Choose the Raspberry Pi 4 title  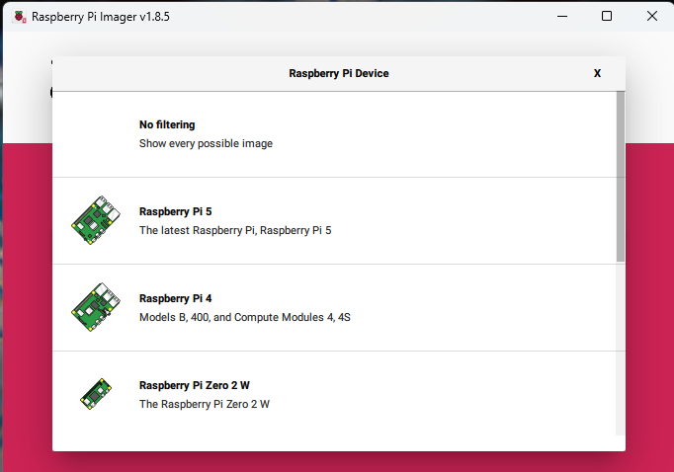click(175, 298)
